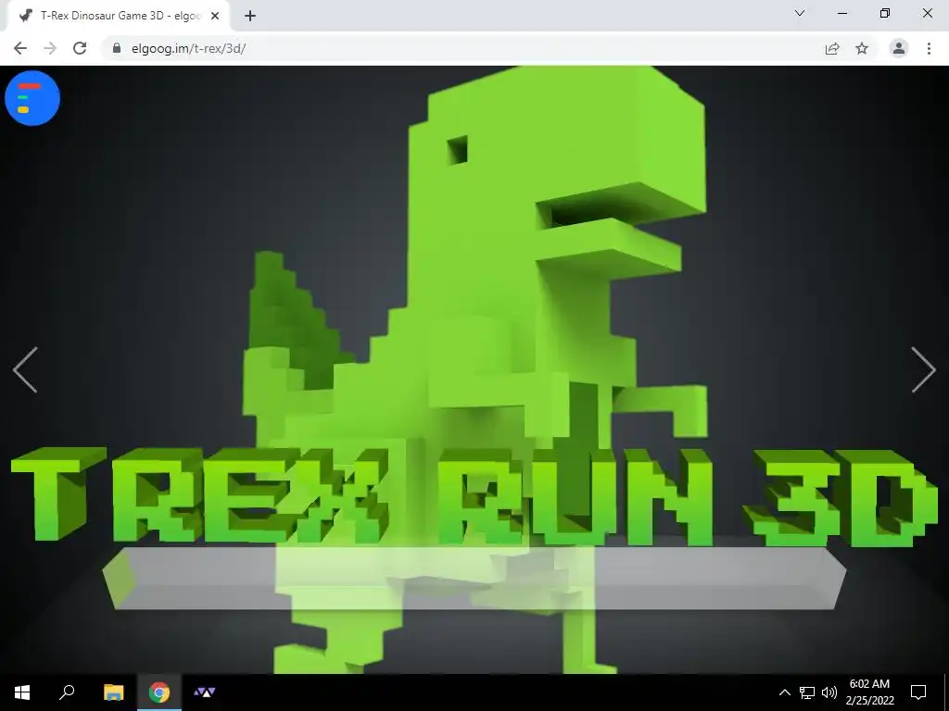The width and height of the screenshot is (949, 711).
Task: Open the purple triangles taskbar app
Action: [x=205, y=692]
